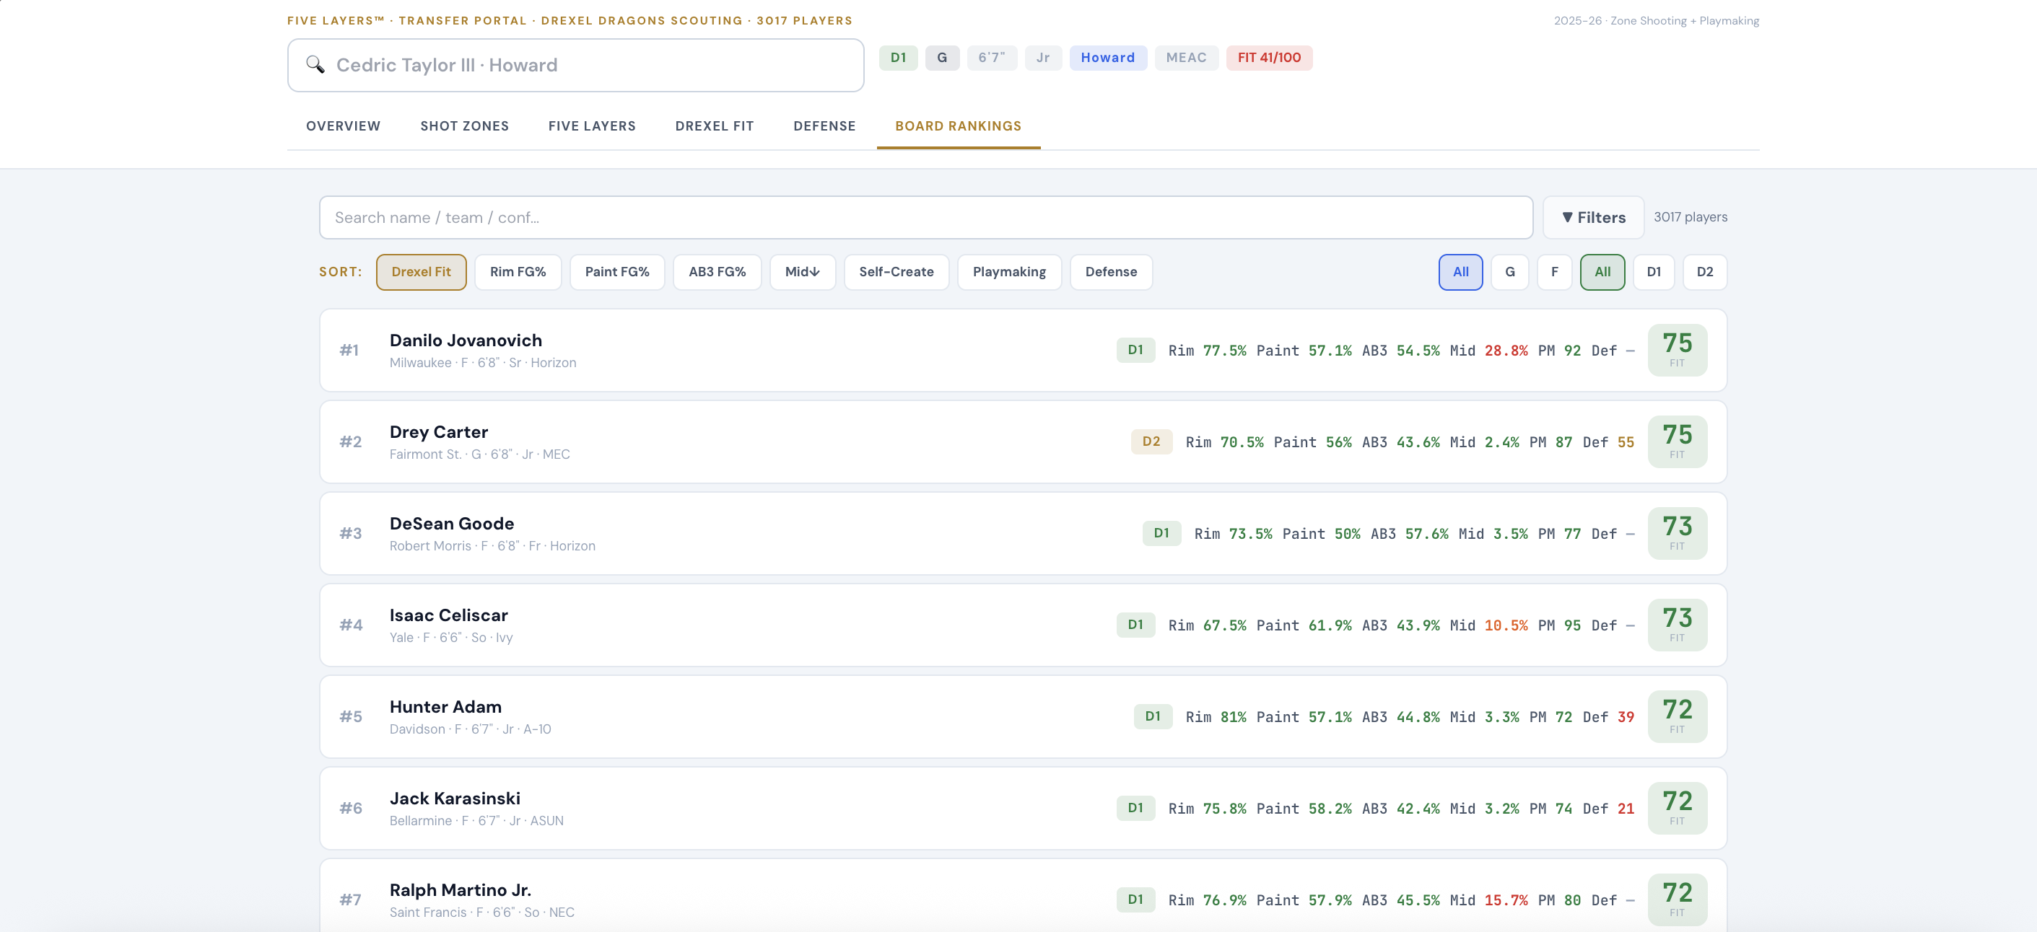The width and height of the screenshot is (2037, 932).
Task: Toggle the D2 division filter
Action: coord(1704,272)
